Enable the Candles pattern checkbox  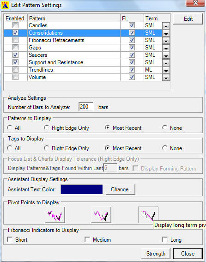[x=16, y=25]
